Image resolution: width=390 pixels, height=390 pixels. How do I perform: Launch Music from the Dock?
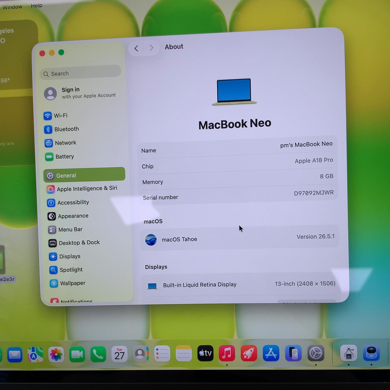(x=227, y=353)
